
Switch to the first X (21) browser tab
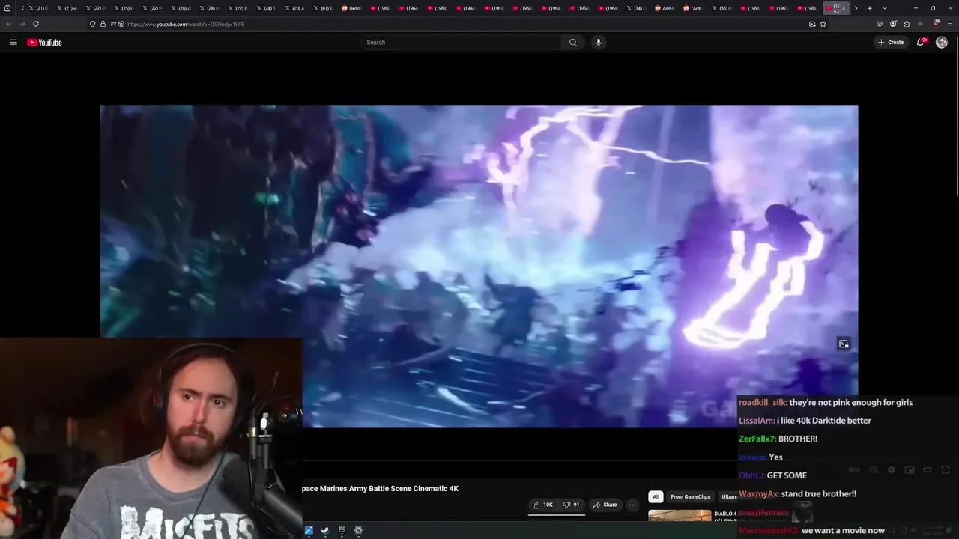[x=37, y=8]
